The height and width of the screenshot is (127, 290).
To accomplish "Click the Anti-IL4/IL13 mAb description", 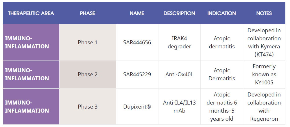I will pos(179,107).
